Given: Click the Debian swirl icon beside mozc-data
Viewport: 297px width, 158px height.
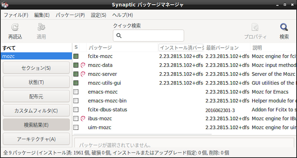Looking at the screenshot, I should pos(83,65).
